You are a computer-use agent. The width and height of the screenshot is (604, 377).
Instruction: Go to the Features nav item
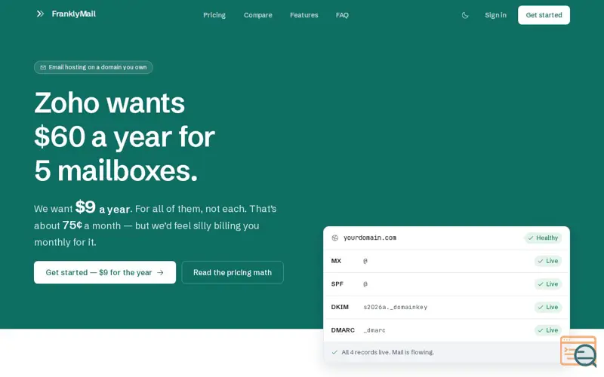(304, 15)
